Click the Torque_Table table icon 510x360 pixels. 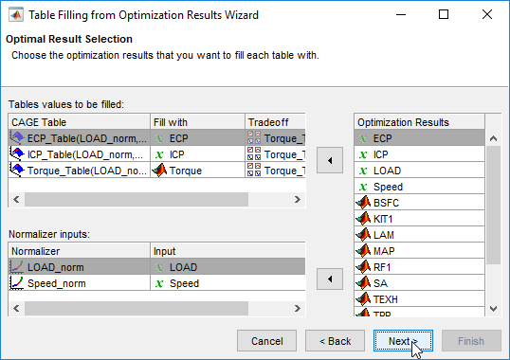(17, 170)
